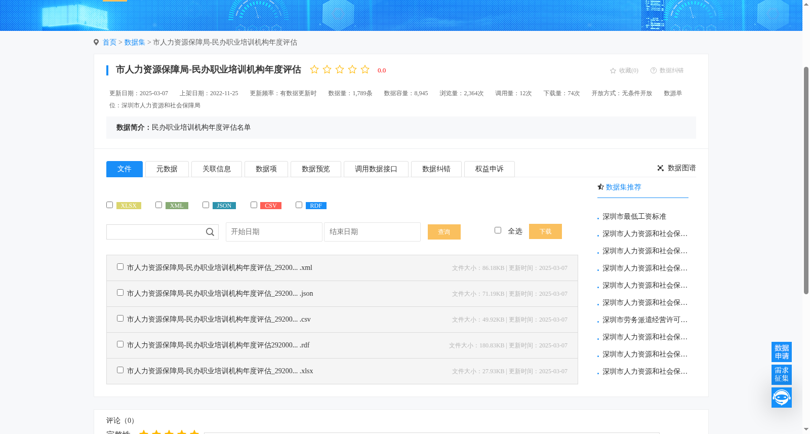Screen dimensions: 810x434
Task: Click the 评论（0） heading
Action: 122,421
